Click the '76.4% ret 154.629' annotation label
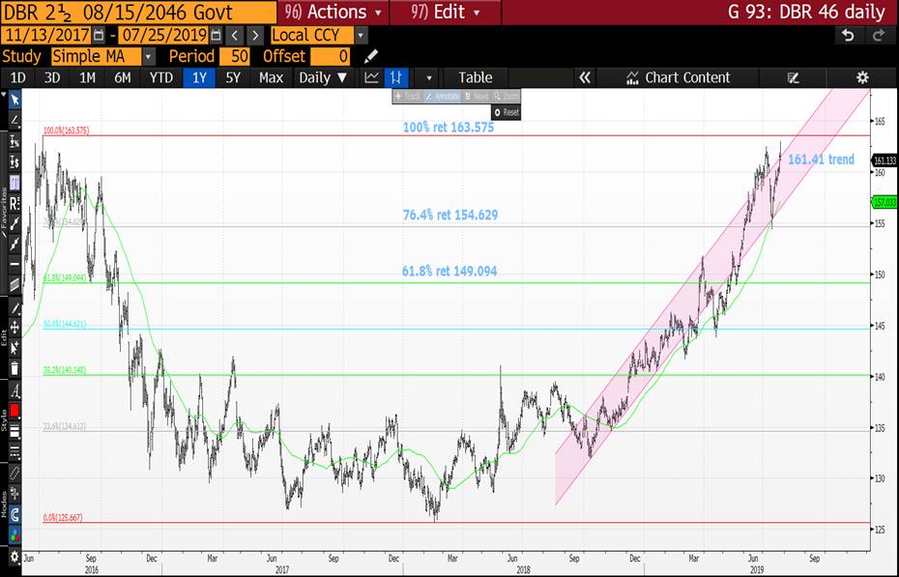Screen dimensions: 899x577 450,215
